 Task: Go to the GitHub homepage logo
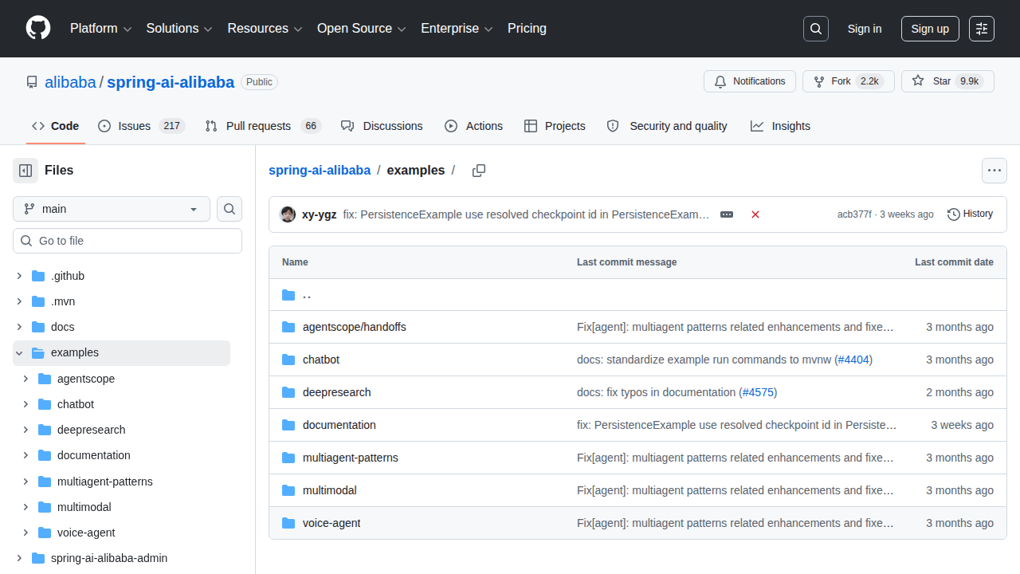coord(38,29)
